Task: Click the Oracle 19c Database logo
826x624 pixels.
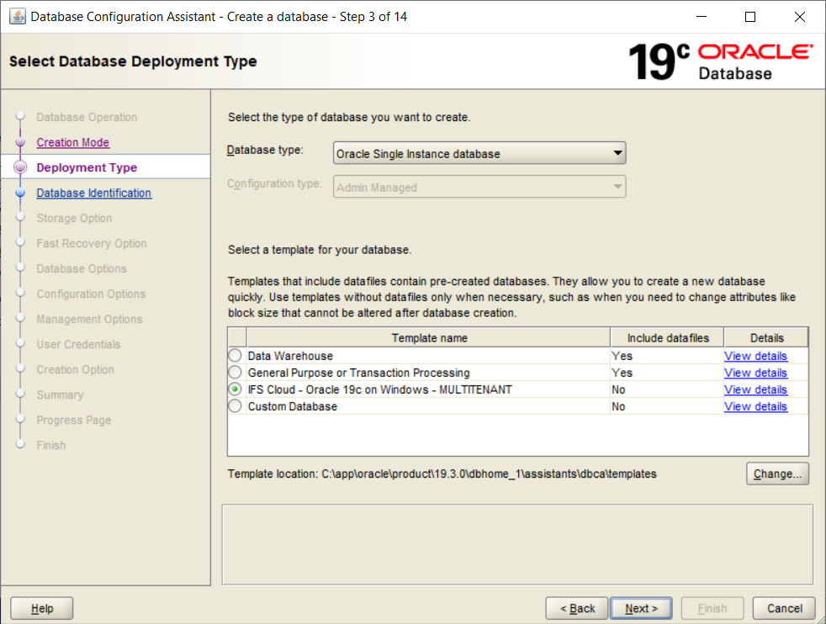Action: pyautogui.click(x=720, y=61)
